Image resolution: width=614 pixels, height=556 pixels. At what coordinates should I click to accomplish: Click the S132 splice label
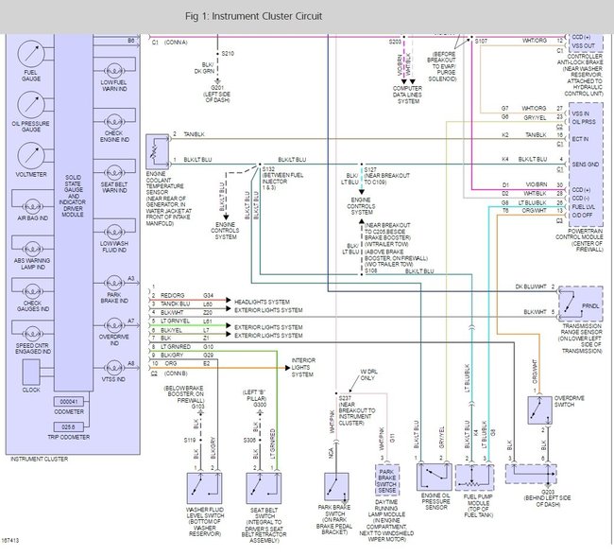click(268, 169)
